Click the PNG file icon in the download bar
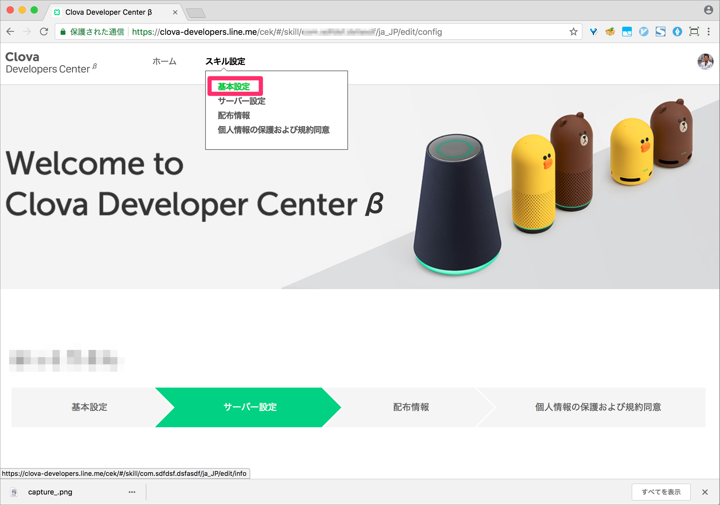This screenshot has height=505, width=720. pyautogui.click(x=14, y=492)
